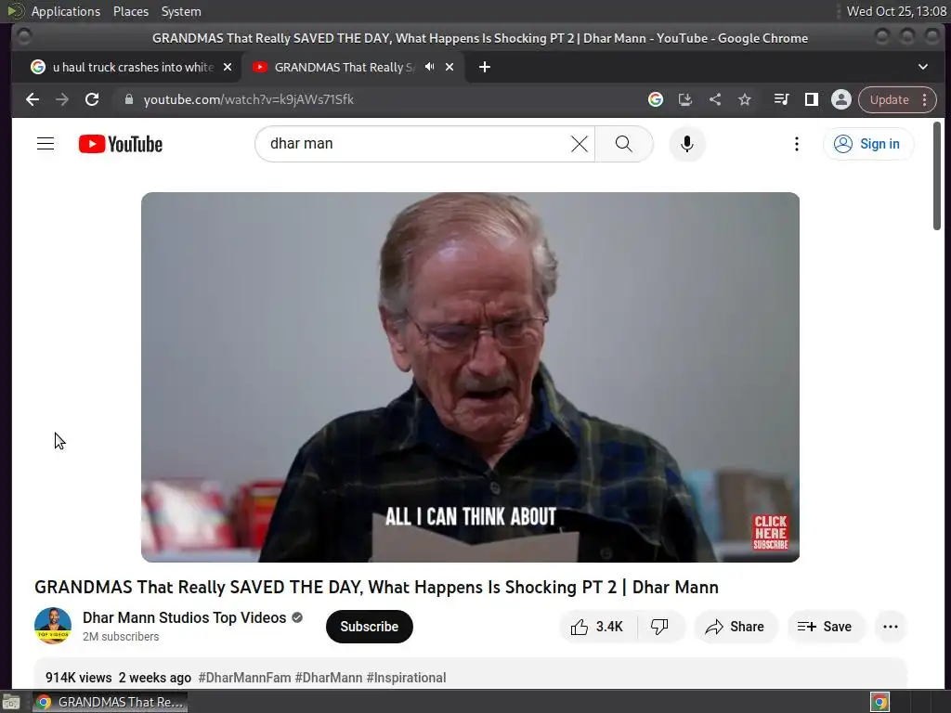
Task: Click the video player to pause
Action: [470, 377]
